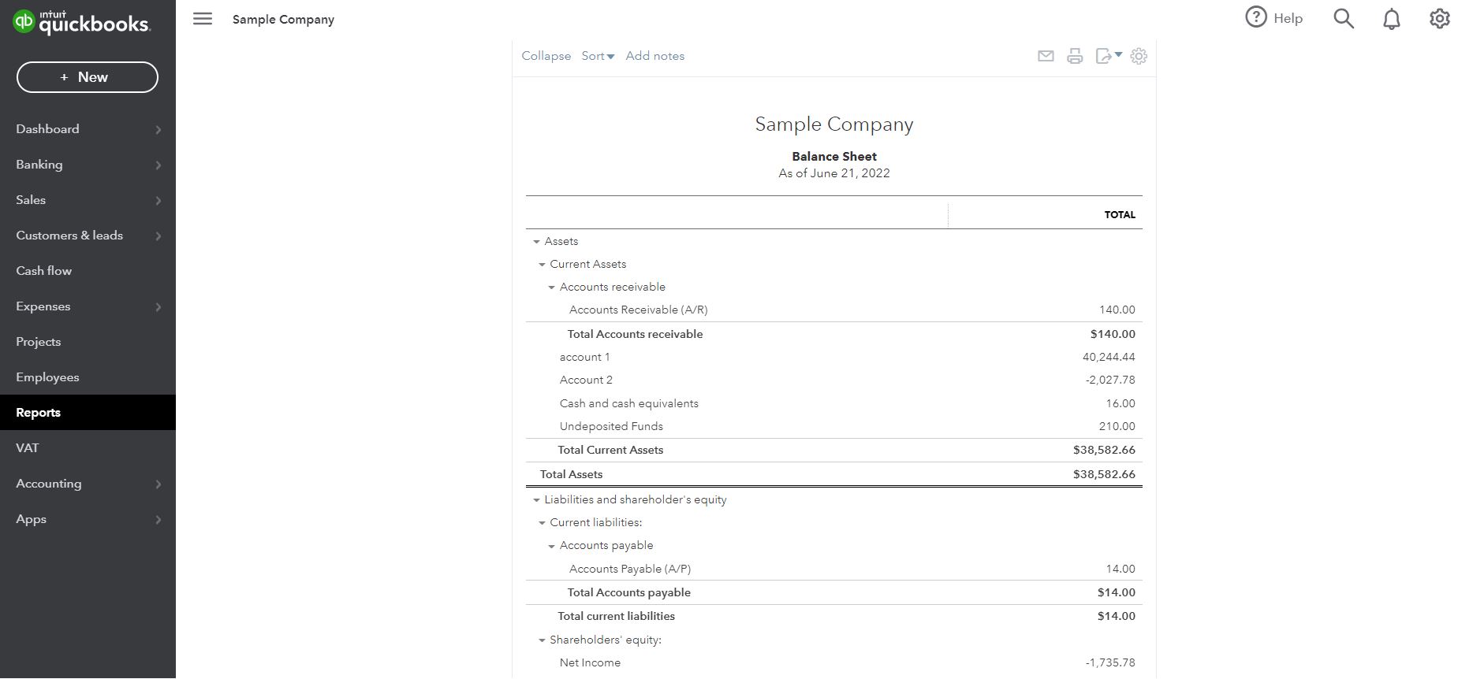
Task: Open the Help panel
Action: point(1273,18)
